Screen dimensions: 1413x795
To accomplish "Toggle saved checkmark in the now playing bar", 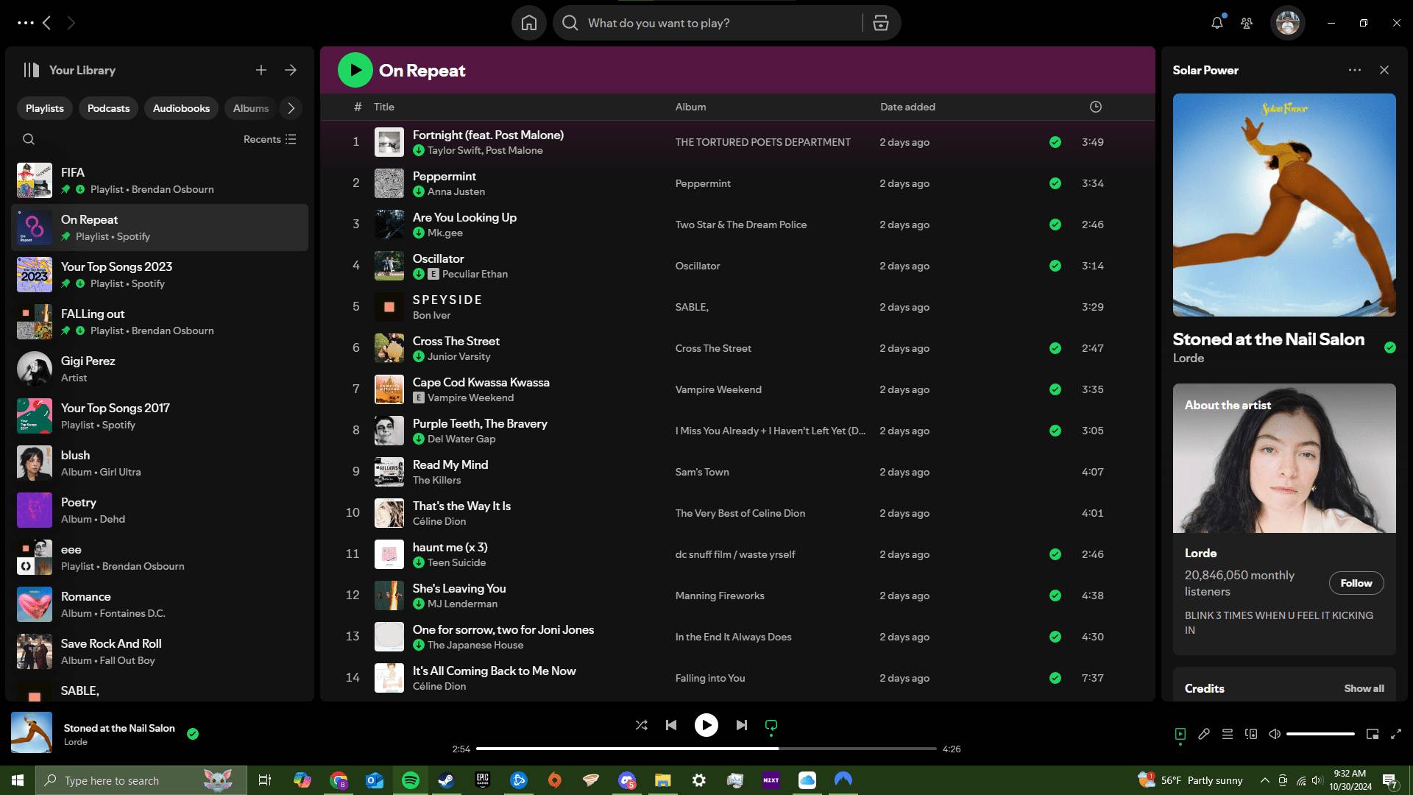I will [193, 734].
